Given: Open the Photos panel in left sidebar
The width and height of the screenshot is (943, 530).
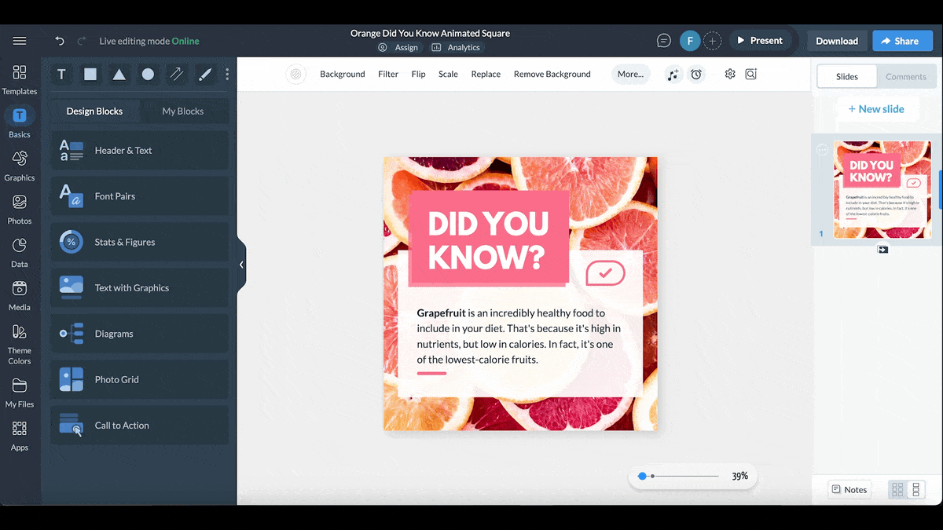Looking at the screenshot, I should click(19, 208).
